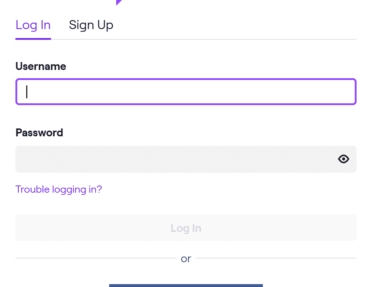Click the blue button below the or divider

pyautogui.click(x=186, y=285)
